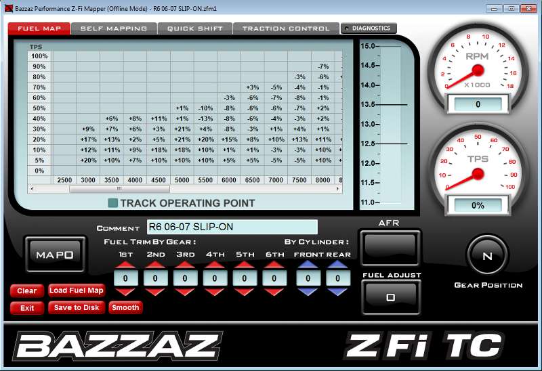Click Save to Disk button
The width and height of the screenshot is (542, 371).
pos(77,307)
